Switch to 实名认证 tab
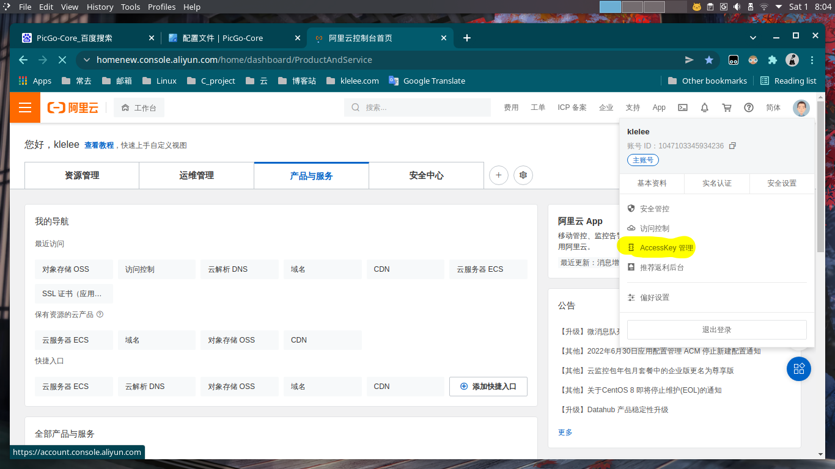 (x=717, y=183)
